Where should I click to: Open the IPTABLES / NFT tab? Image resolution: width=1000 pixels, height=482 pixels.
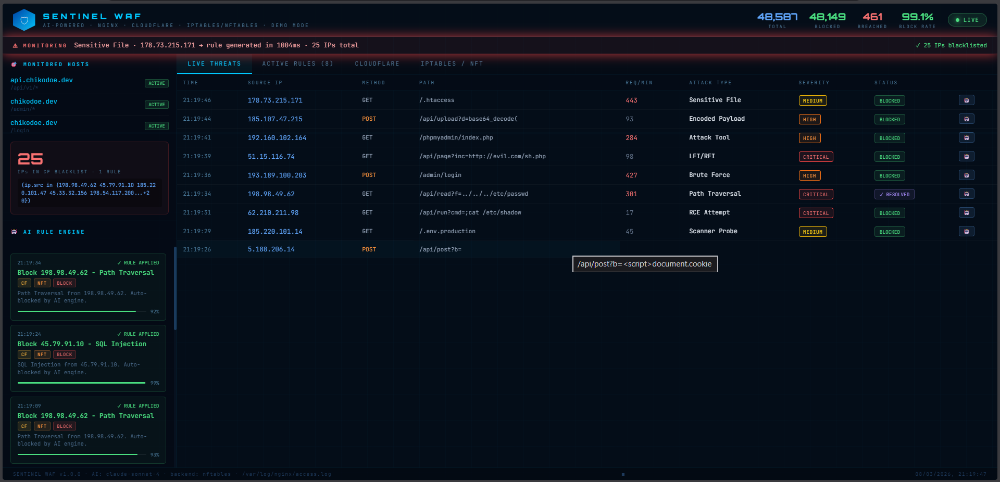(451, 64)
